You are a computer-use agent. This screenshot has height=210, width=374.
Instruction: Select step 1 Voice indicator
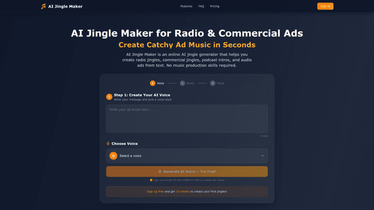point(157,83)
